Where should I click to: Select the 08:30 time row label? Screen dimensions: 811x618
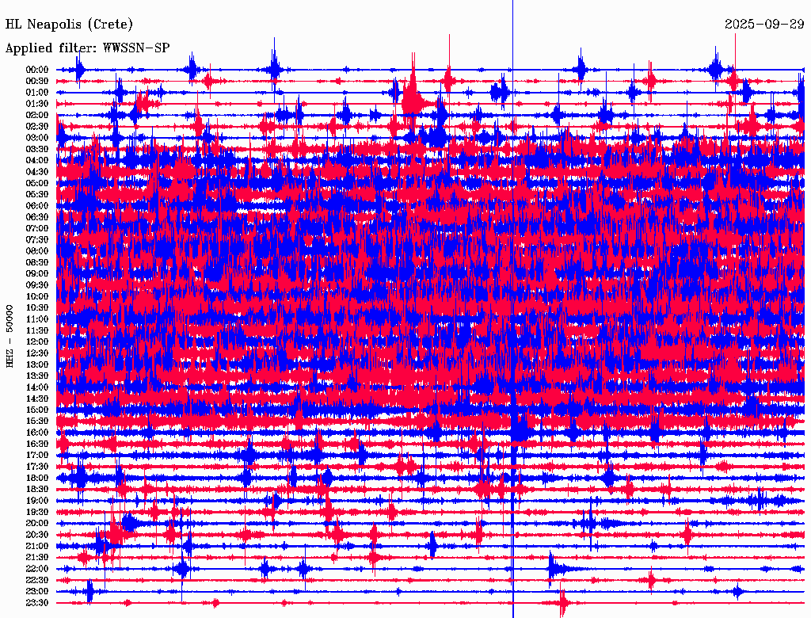point(37,263)
